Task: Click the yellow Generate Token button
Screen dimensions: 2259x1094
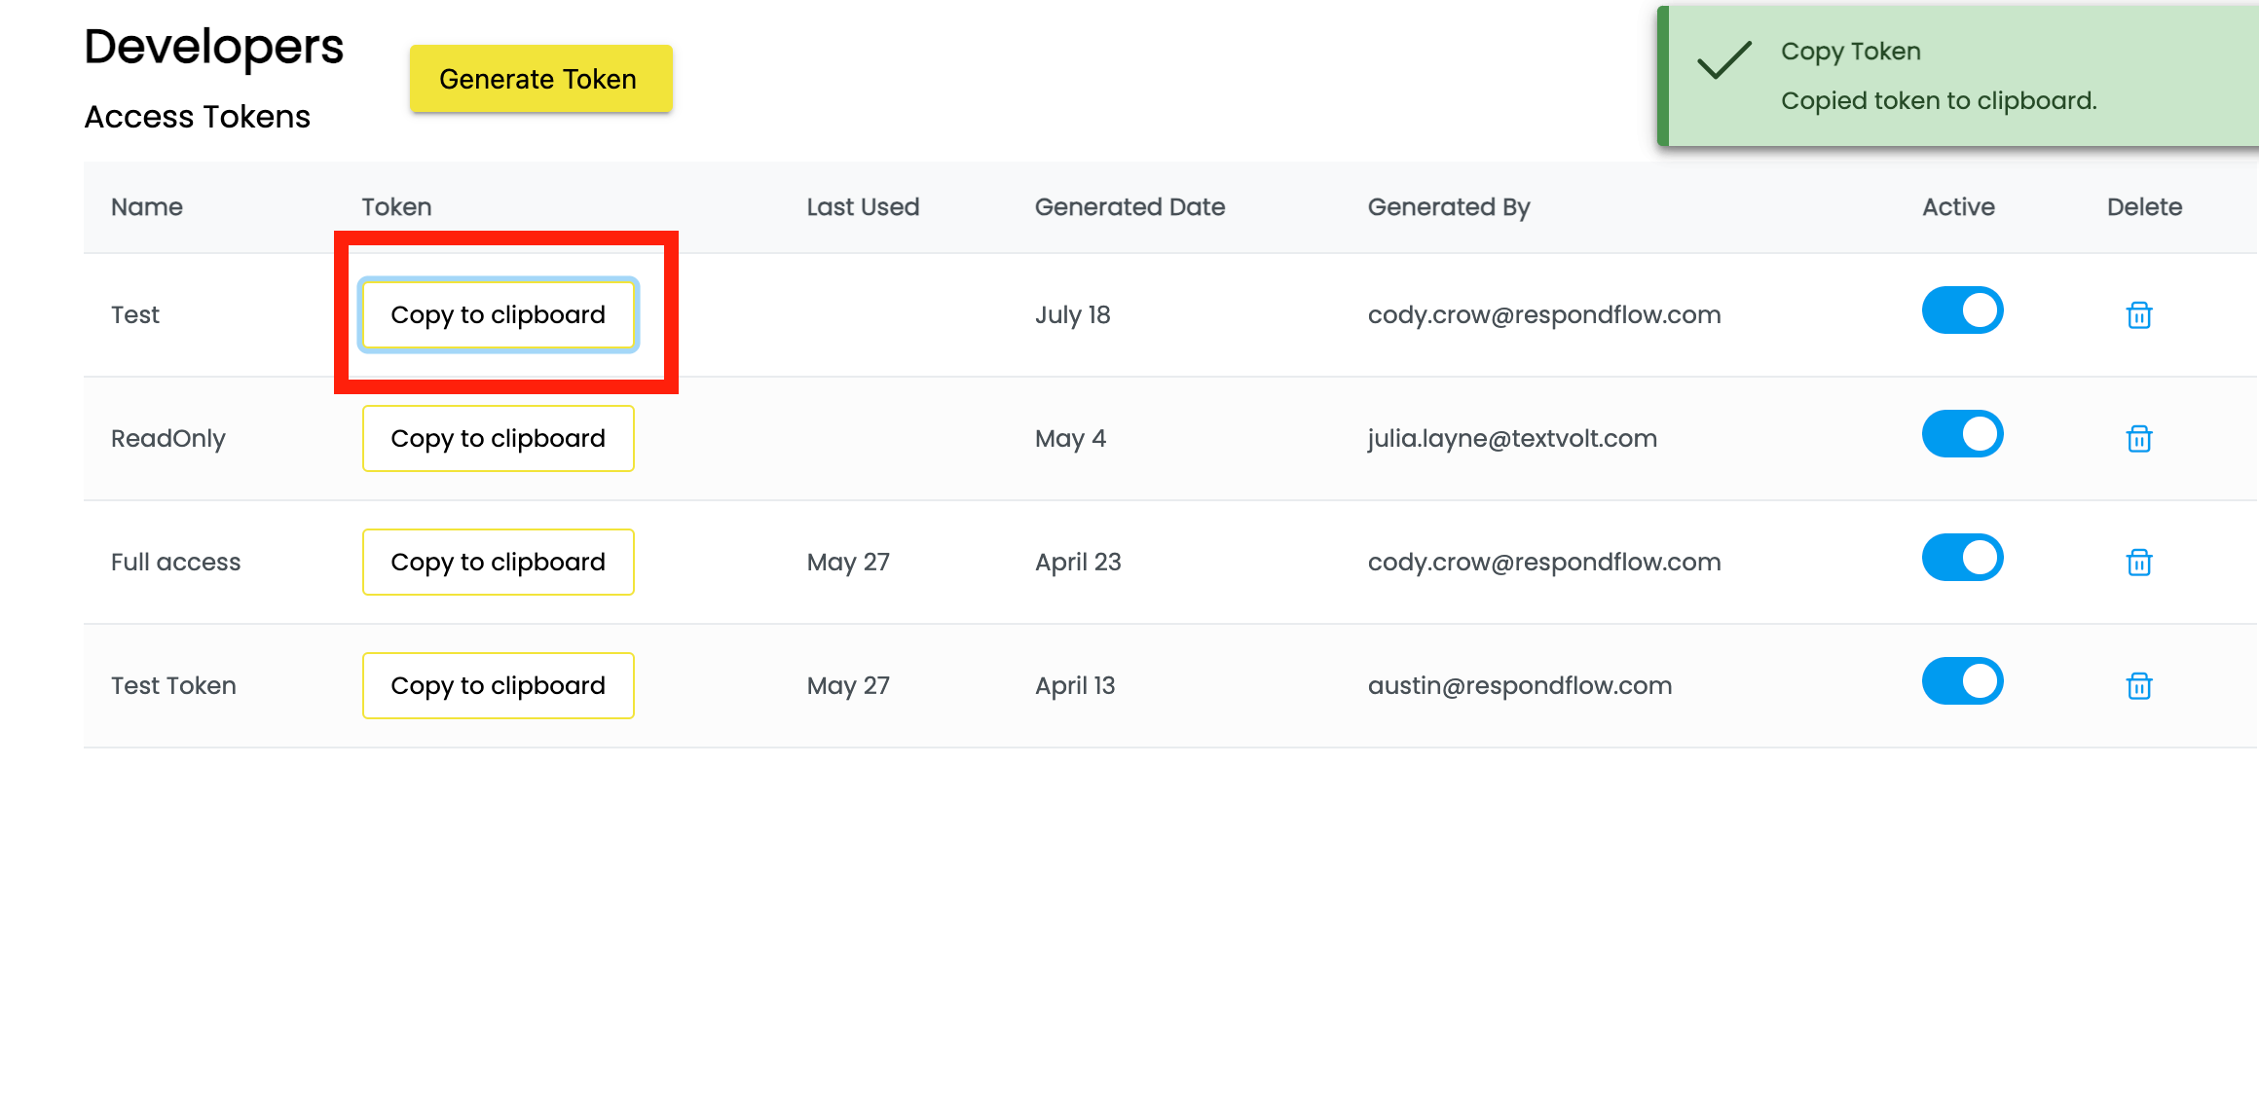Action: 540,79
